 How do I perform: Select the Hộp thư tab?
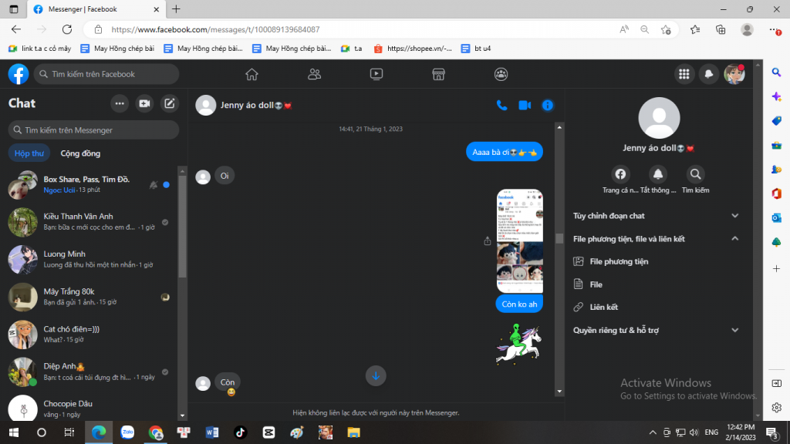pos(29,153)
